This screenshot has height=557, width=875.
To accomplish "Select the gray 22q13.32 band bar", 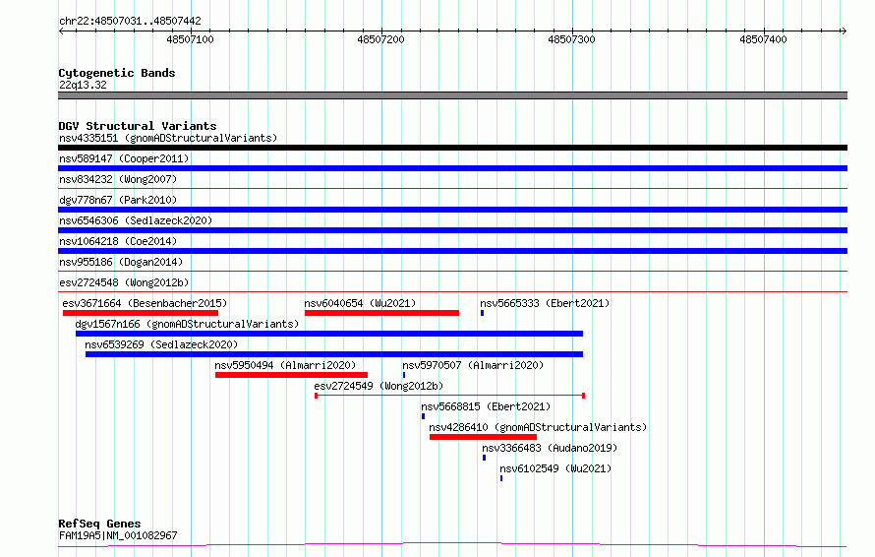I will pos(452,95).
